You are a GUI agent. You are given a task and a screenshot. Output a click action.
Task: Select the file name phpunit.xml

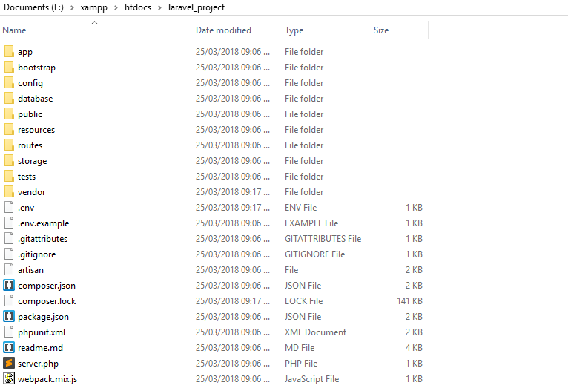click(42, 332)
